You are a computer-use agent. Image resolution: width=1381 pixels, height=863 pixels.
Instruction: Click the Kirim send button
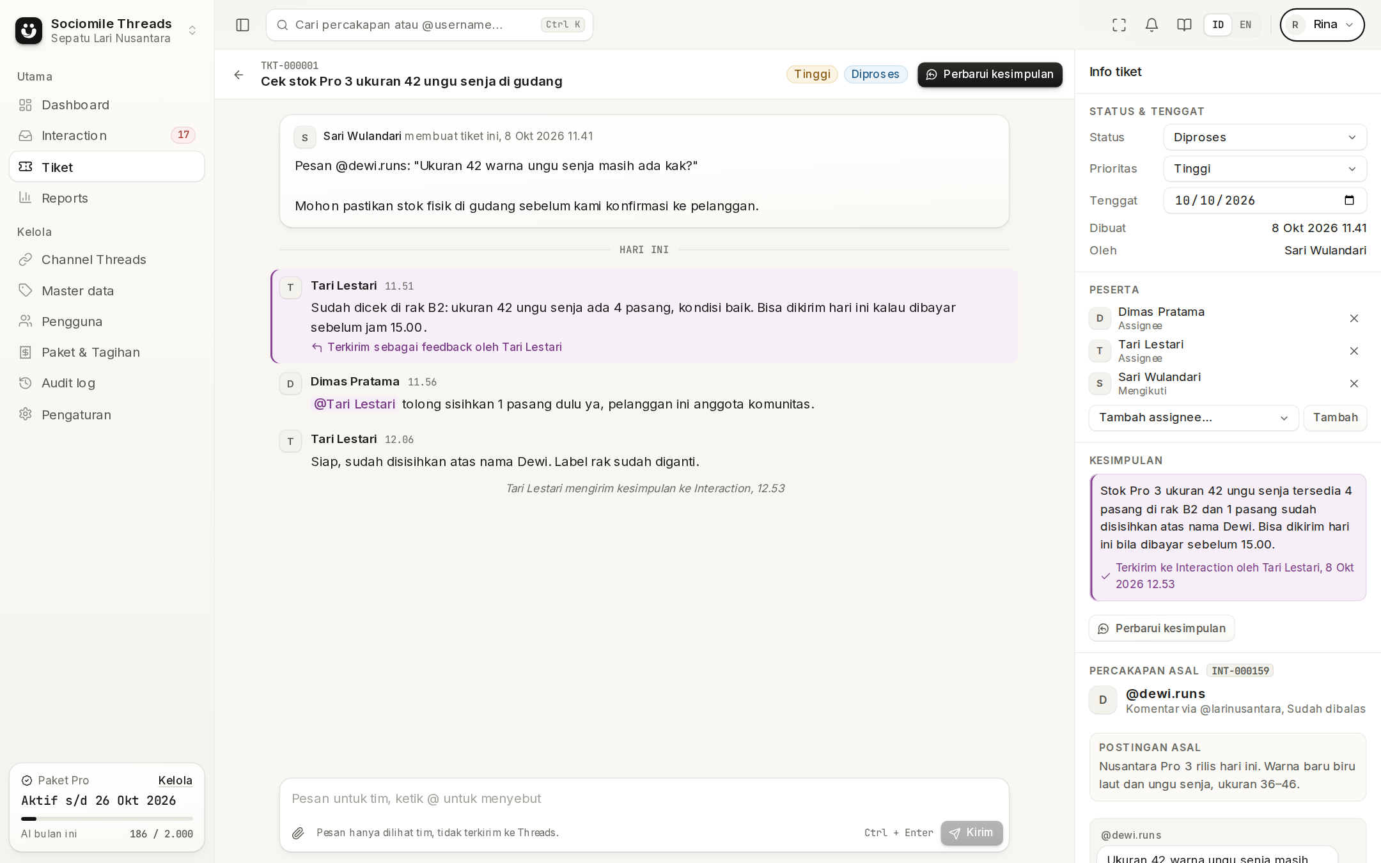[x=971, y=833]
